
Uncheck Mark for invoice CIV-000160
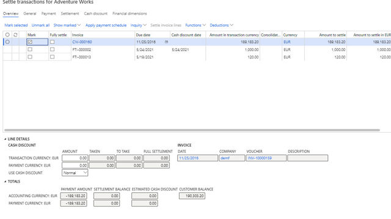[x=30, y=42]
